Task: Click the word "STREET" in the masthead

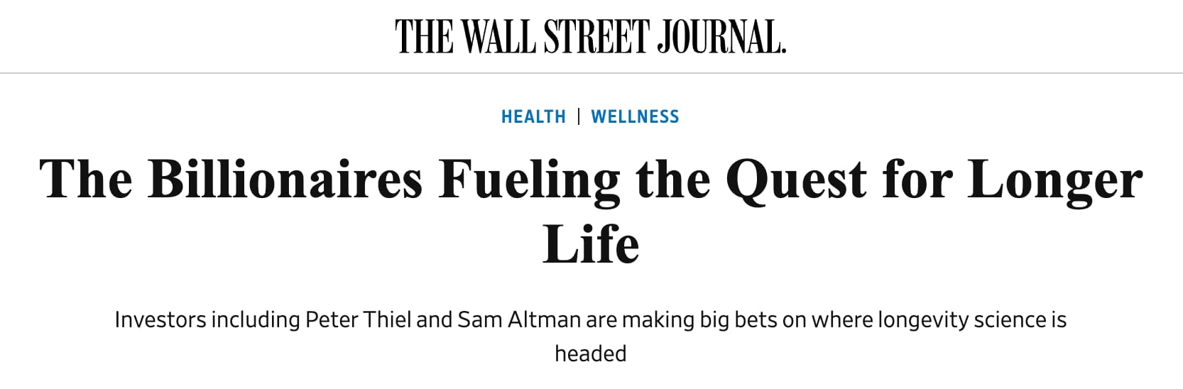Action: (x=596, y=37)
